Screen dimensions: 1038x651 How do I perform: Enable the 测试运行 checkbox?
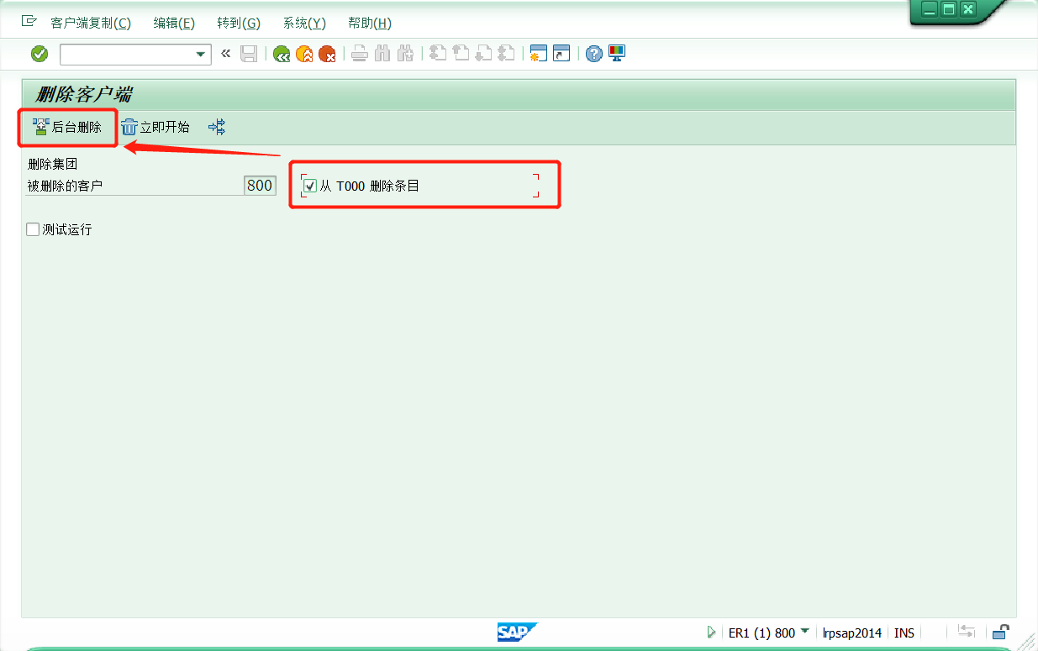click(32, 228)
